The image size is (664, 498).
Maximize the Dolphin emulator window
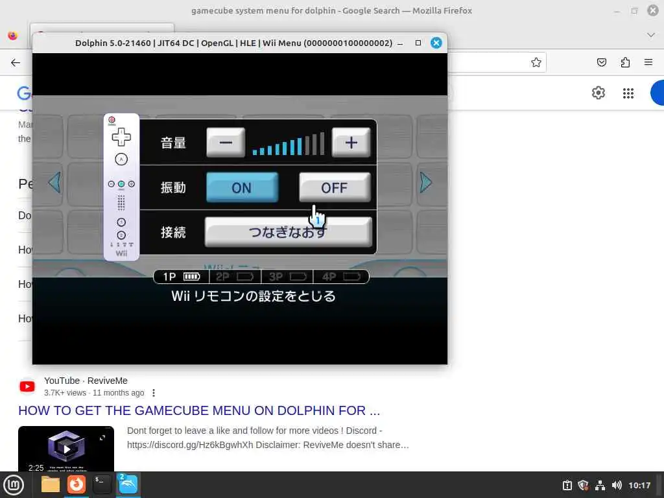[418, 43]
